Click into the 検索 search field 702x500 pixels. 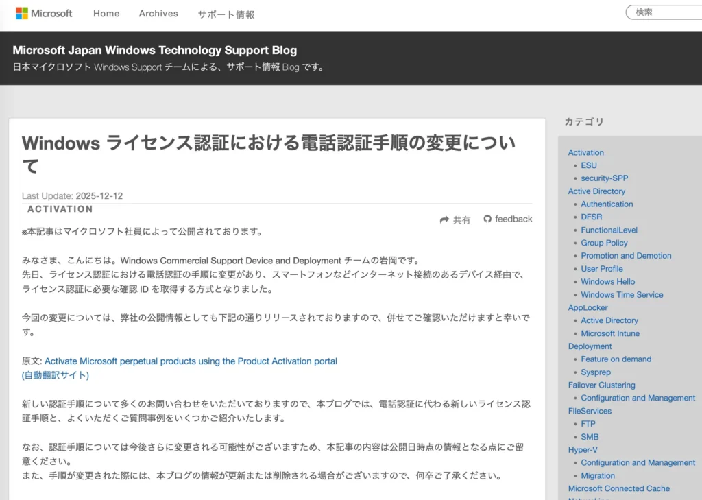665,12
